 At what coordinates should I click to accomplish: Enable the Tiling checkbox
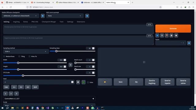(x=19, y=56)
